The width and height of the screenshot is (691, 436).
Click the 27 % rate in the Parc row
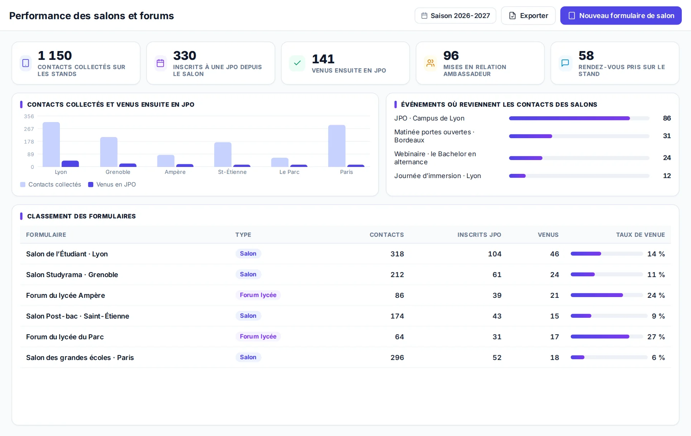656,337
